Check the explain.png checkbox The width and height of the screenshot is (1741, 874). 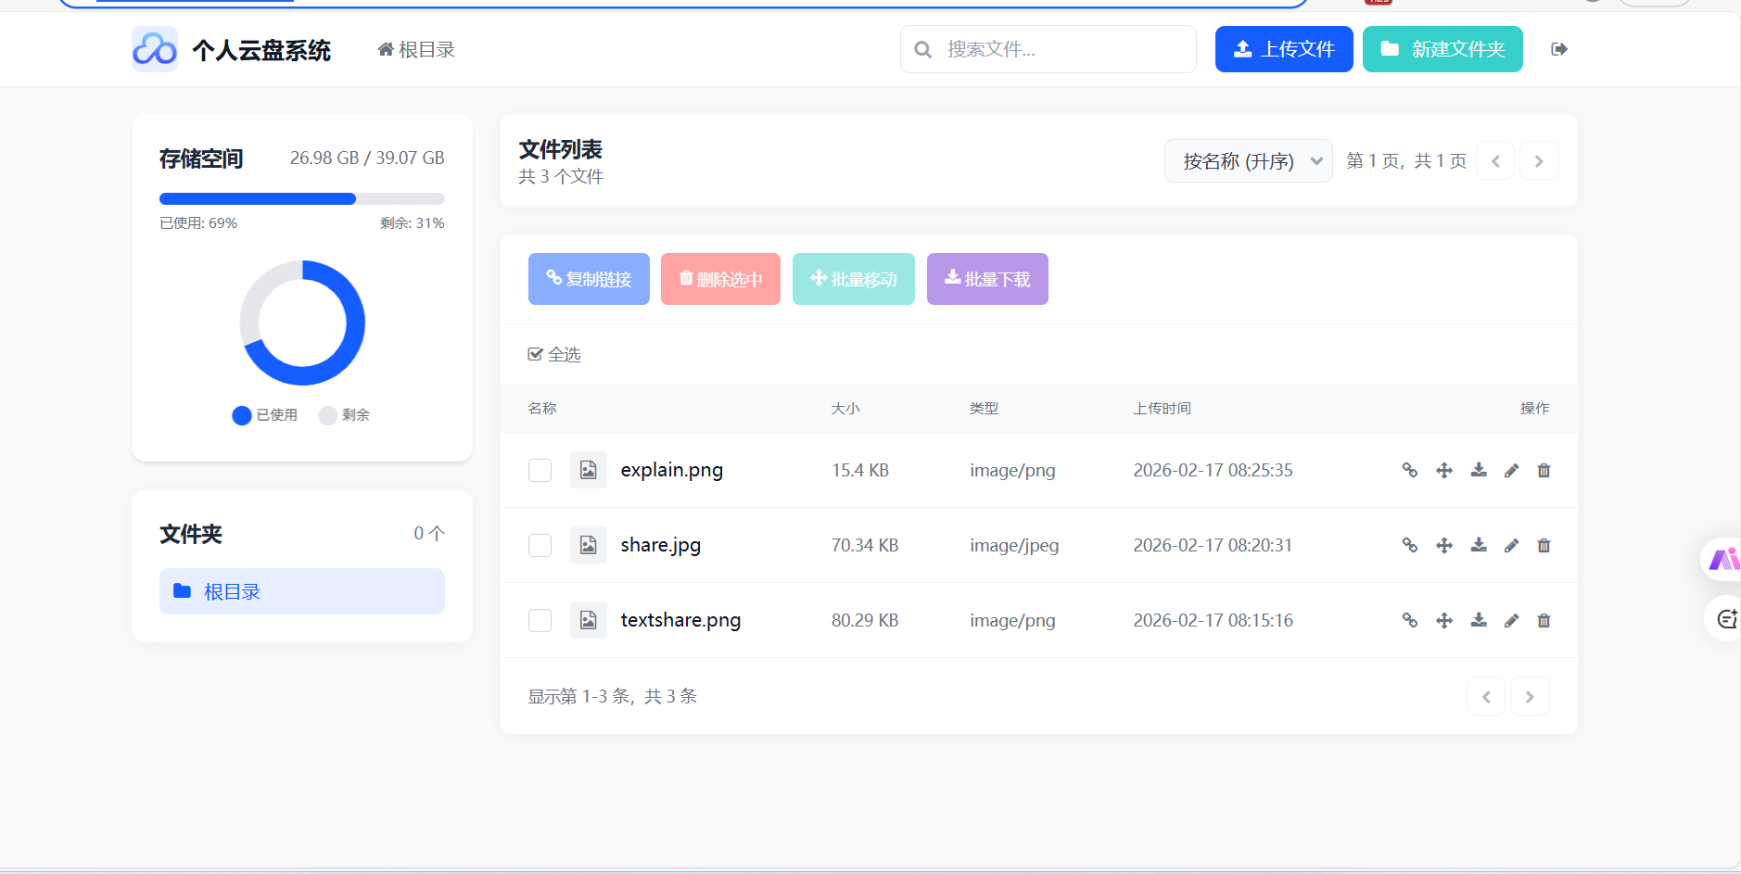[540, 470]
